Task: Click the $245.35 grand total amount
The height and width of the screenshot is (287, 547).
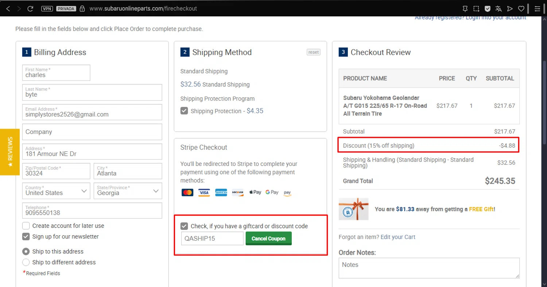Action: 500,181
